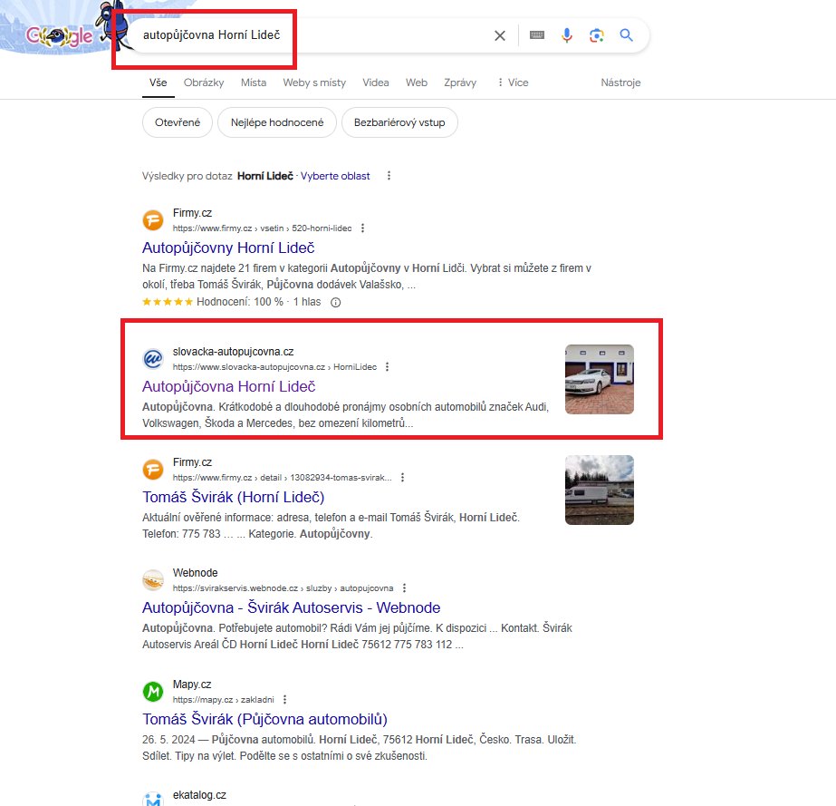Open more options for slovacka-autopujcovna.cz result
The height and width of the screenshot is (806, 836).
click(x=387, y=366)
